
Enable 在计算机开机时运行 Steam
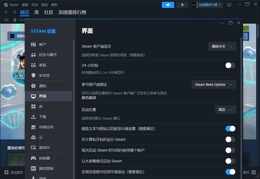point(230,139)
